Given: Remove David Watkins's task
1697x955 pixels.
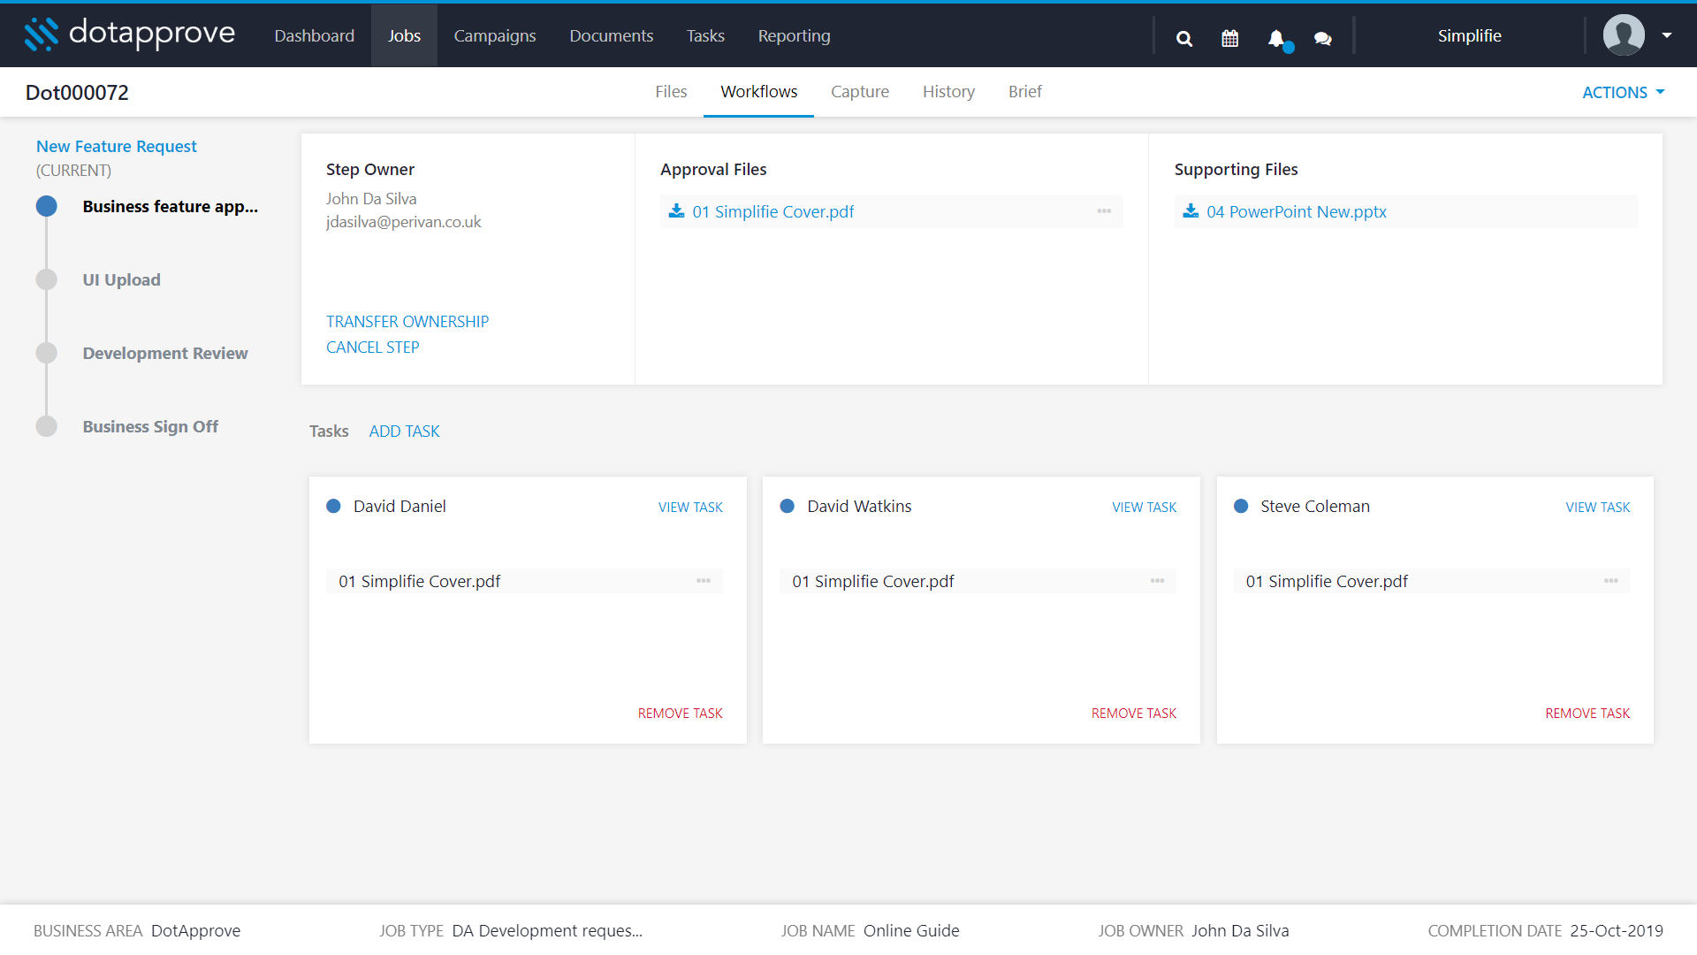Looking at the screenshot, I should (1133, 714).
